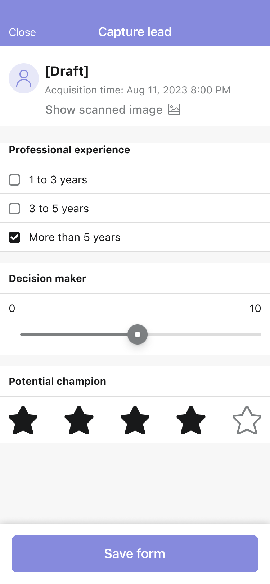Select the 1 to 3 years label
This screenshot has height=584, width=270.
[58, 180]
